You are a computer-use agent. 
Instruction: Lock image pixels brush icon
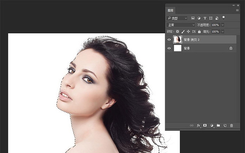[183, 32]
